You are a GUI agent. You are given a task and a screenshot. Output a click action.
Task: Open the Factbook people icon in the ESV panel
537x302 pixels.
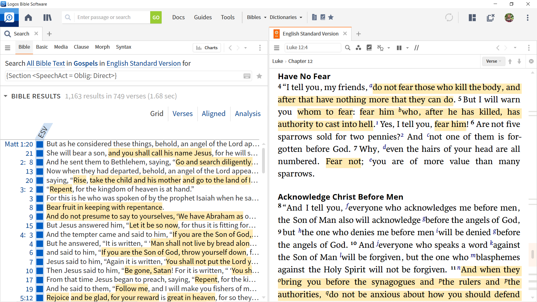click(x=358, y=48)
